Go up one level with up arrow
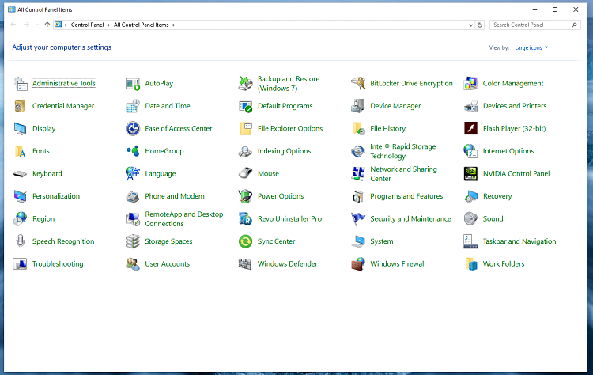 (47, 25)
